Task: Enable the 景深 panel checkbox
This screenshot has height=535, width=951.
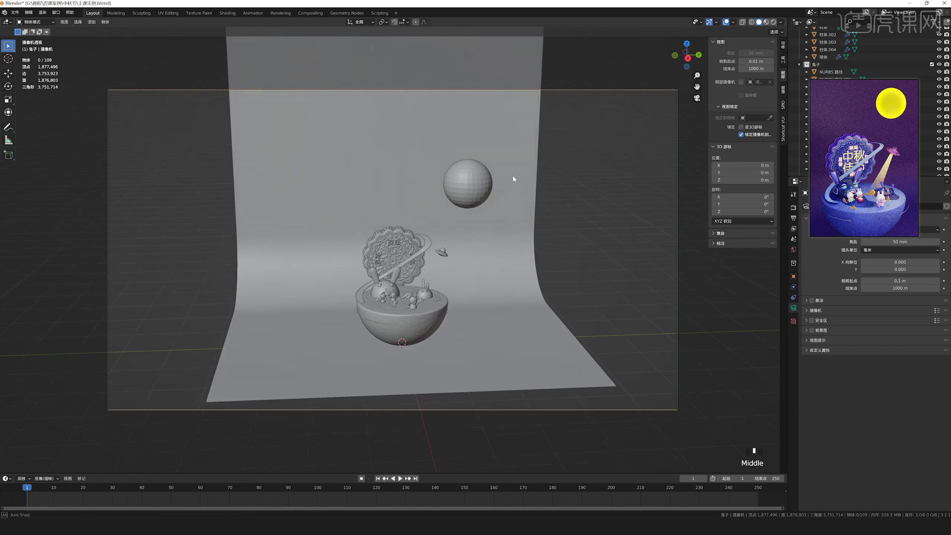Action: (x=811, y=301)
